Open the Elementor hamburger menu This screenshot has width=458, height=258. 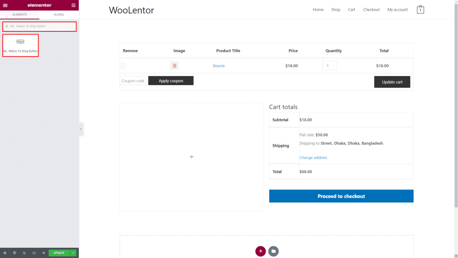[5, 5]
